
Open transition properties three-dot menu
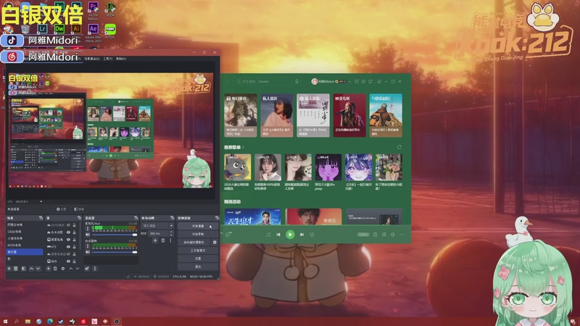point(170,241)
